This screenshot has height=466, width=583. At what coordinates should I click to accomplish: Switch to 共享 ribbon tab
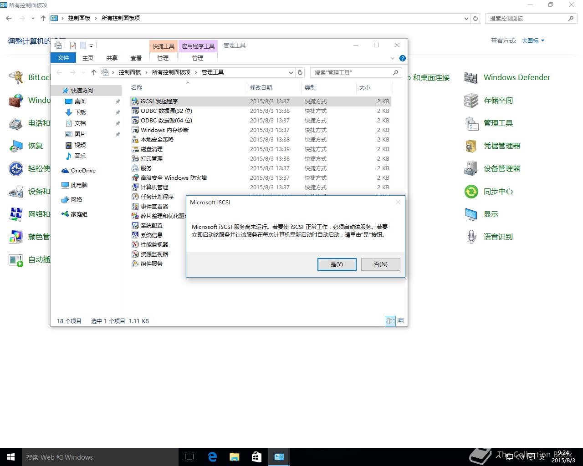[x=112, y=58]
